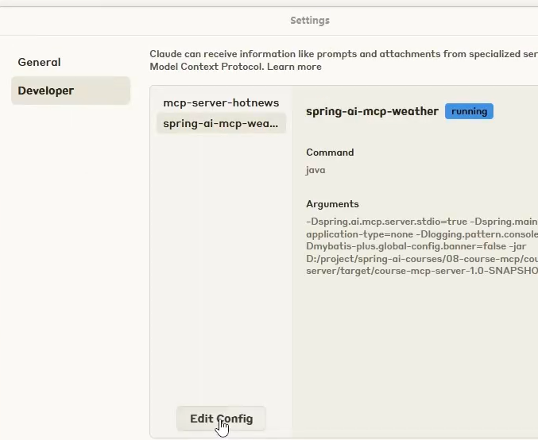Click the java command value
Screen dimensions: 538x440
coord(315,170)
